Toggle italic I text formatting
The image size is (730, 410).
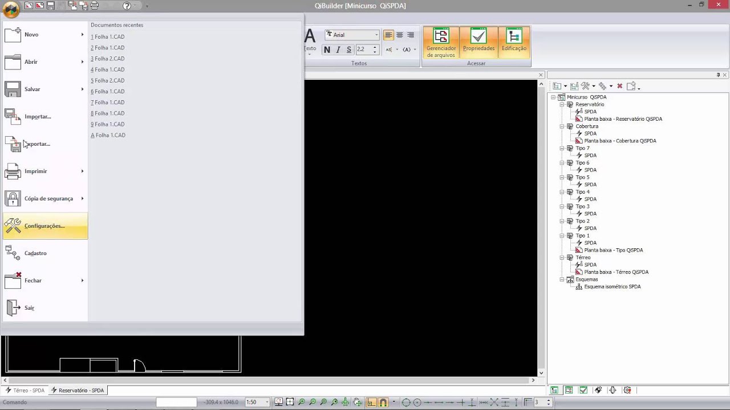[x=338, y=50]
